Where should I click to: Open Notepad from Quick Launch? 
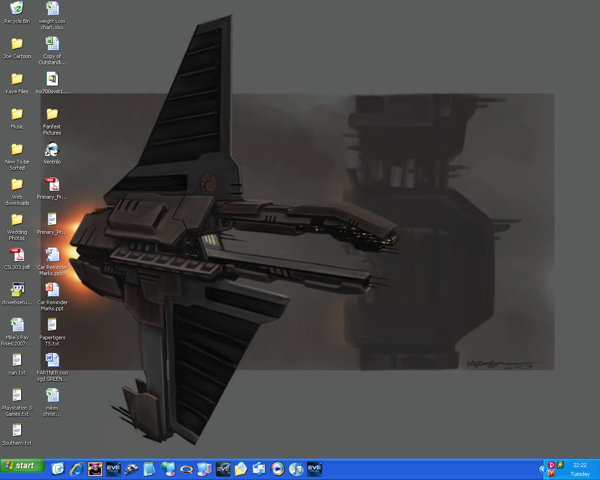(x=150, y=469)
